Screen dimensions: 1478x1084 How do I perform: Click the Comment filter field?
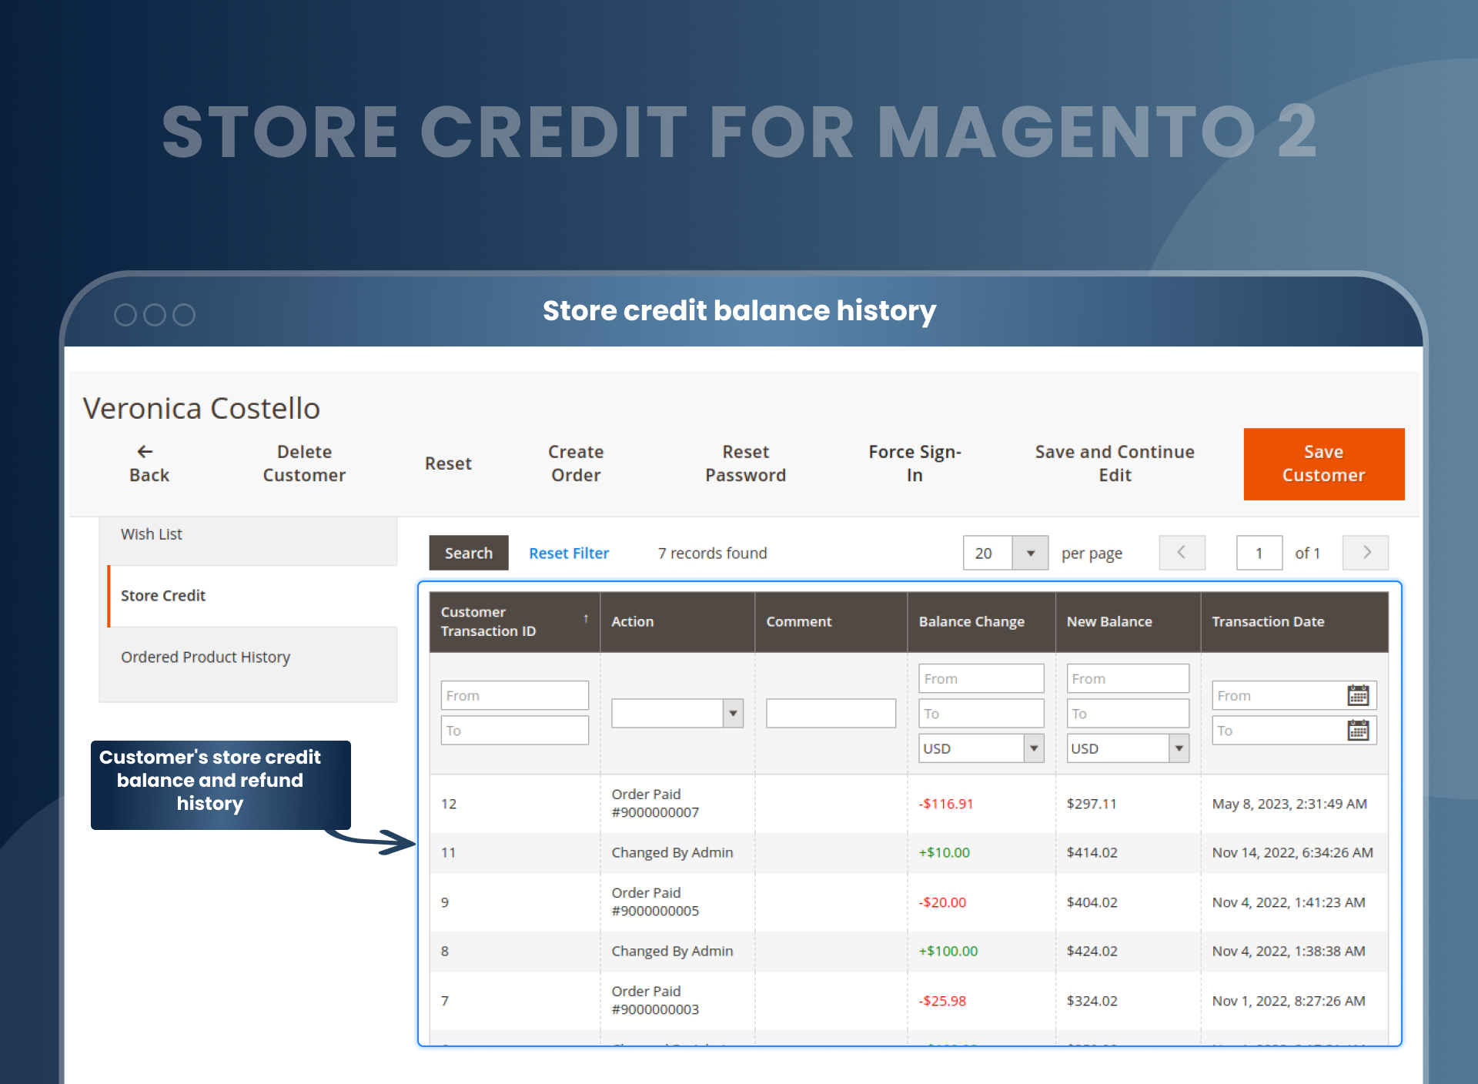tap(831, 713)
